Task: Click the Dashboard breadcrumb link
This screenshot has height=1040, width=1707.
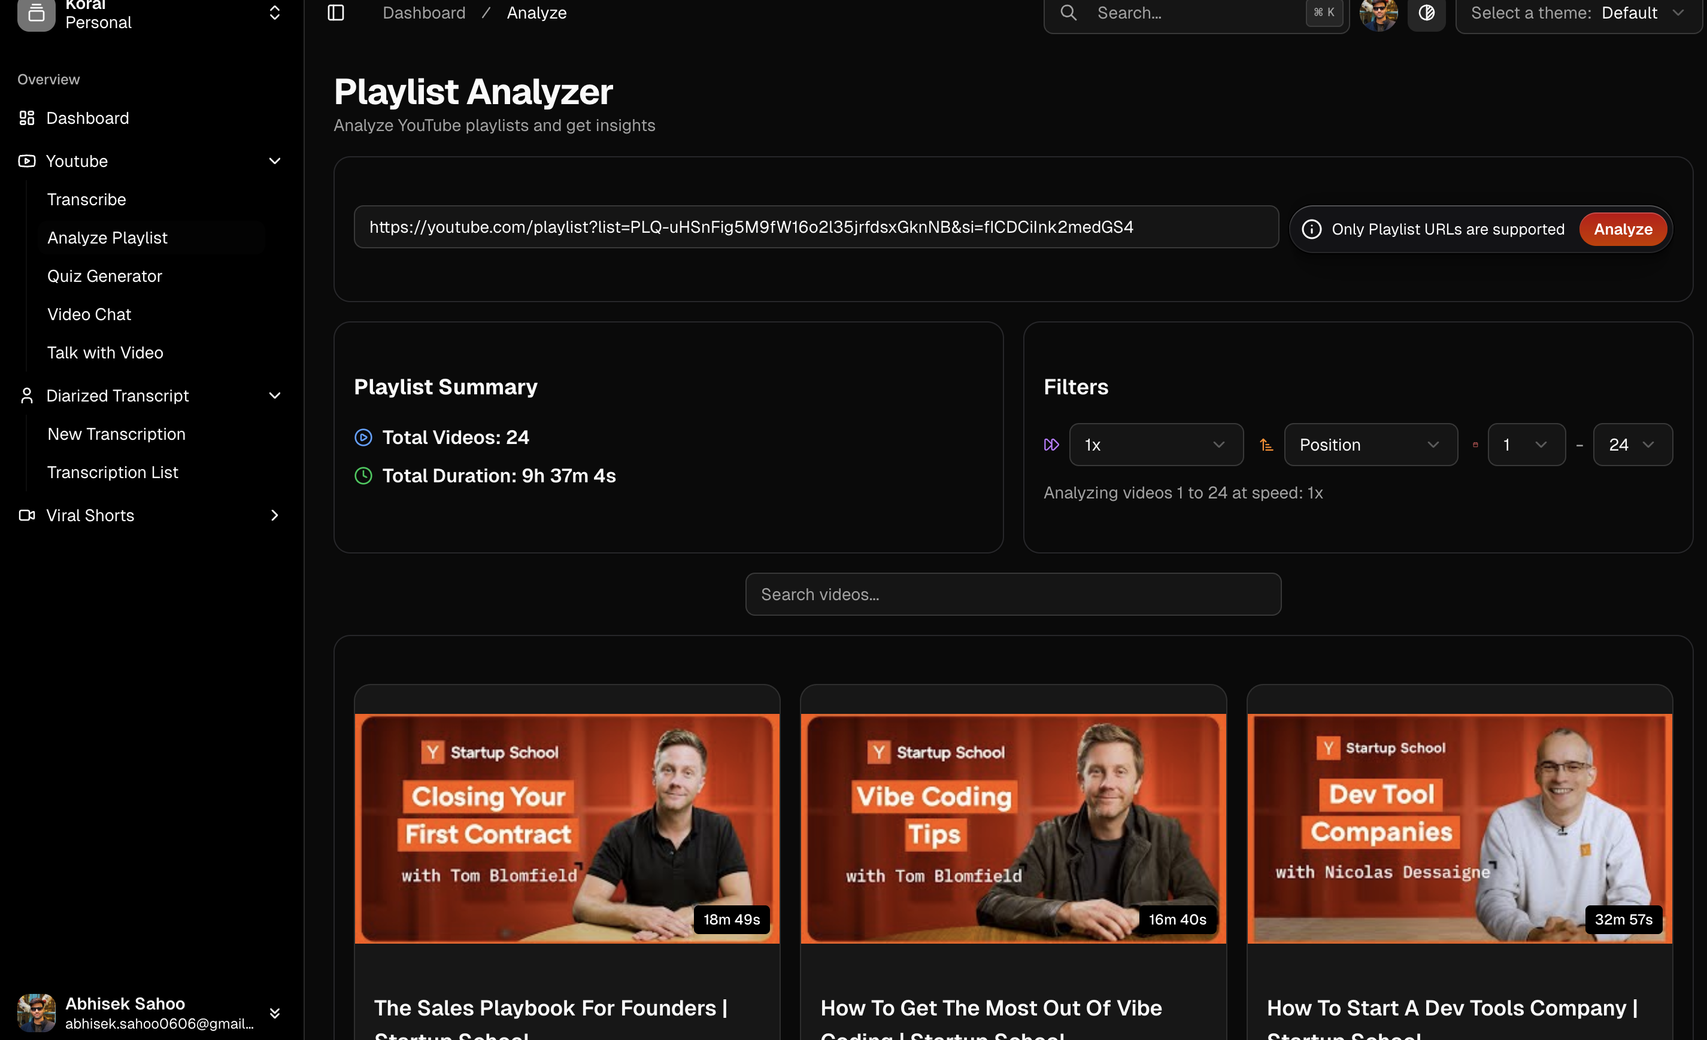Action: coord(424,13)
